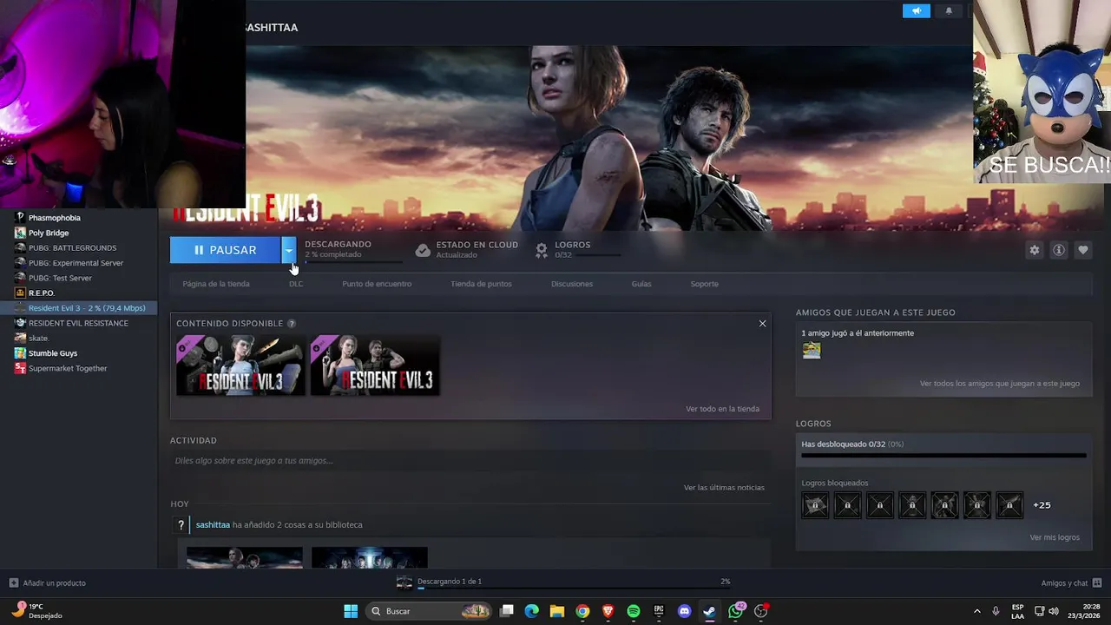Click the +25 more achievements indicator
The width and height of the screenshot is (1111, 625).
click(x=1042, y=505)
